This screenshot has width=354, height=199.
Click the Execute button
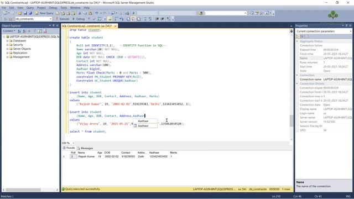tap(63, 19)
